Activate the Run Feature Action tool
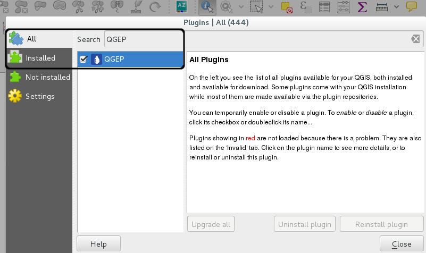 [227, 6]
